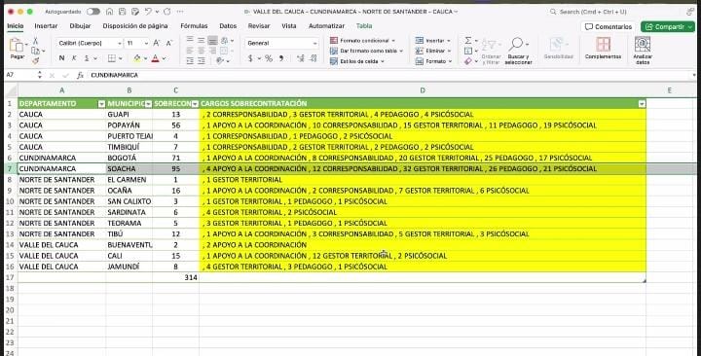Click the Fill down icon
The width and height of the screenshot is (701, 356).
[468, 51]
